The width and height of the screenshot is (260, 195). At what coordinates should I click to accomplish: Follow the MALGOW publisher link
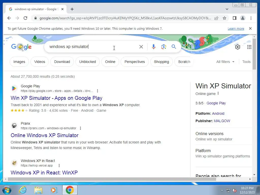click(222, 121)
